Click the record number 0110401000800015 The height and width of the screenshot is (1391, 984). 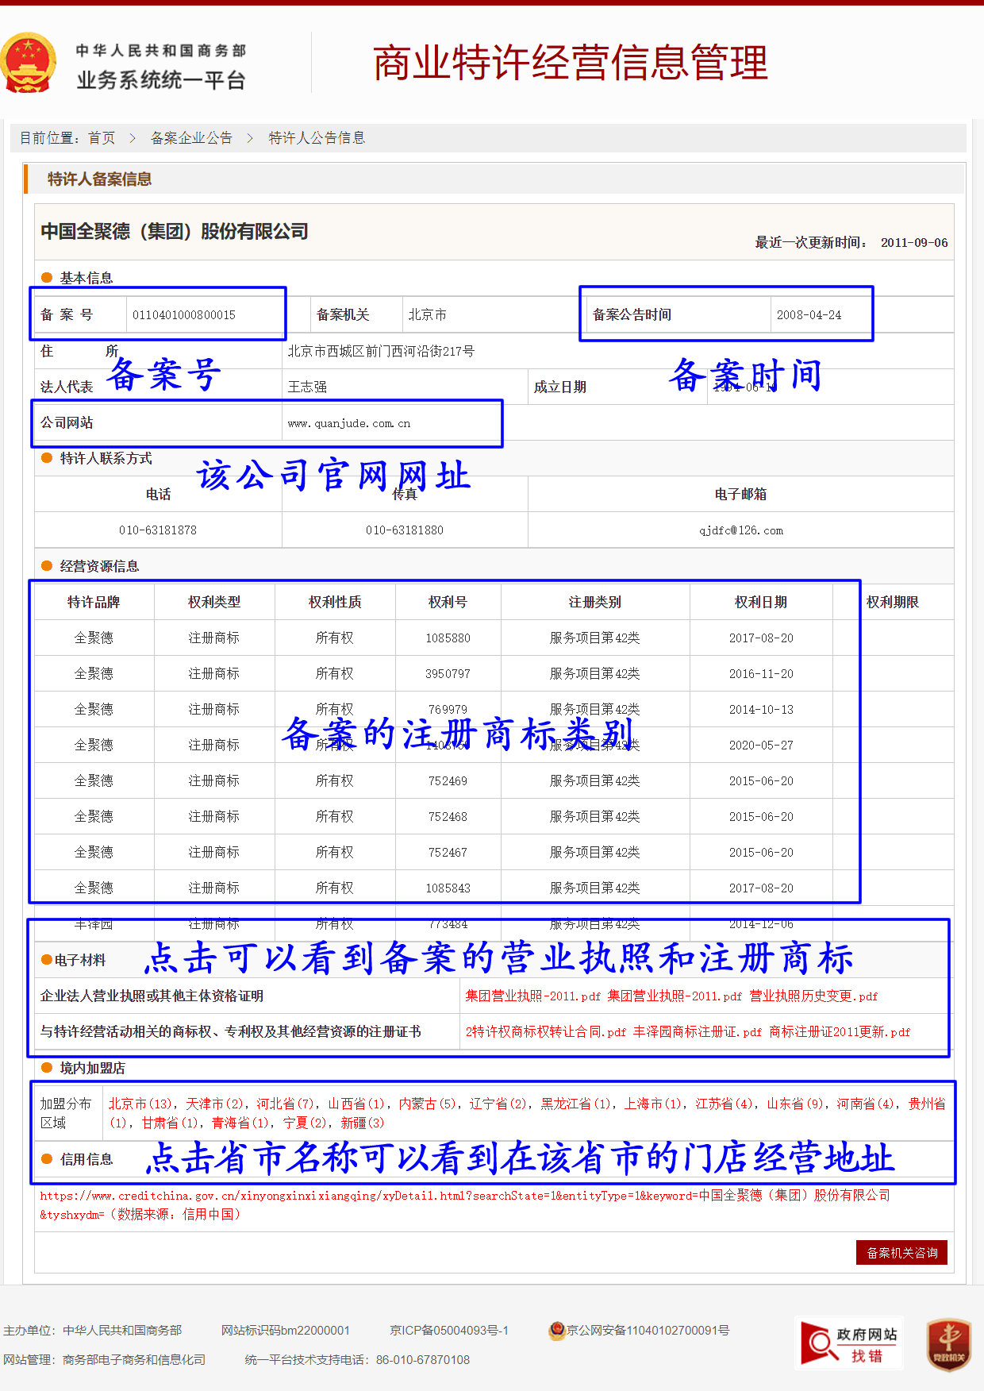[184, 315]
